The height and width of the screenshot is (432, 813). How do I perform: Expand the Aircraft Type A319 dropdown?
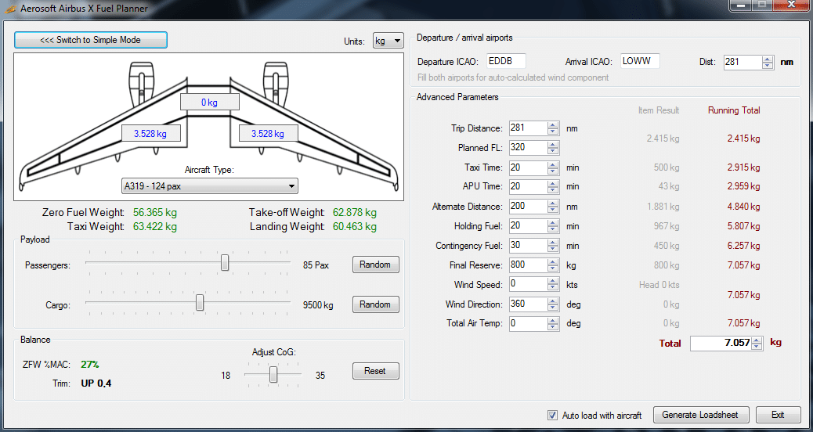(x=210, y=186)
